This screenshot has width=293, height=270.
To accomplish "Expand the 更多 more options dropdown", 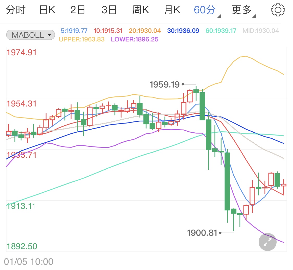I will click(x=244, y=10).
